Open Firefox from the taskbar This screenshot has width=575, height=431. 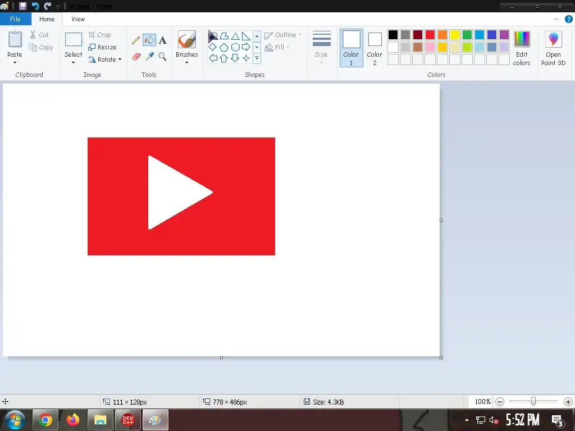click(x=73, y=420)
